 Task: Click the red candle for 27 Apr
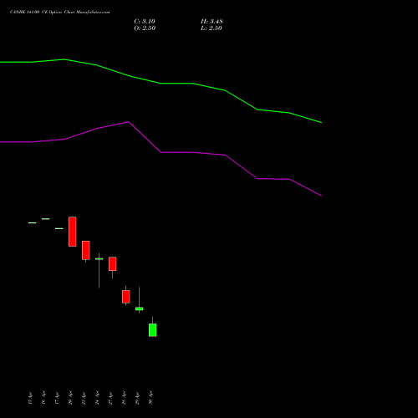[113, 264]
